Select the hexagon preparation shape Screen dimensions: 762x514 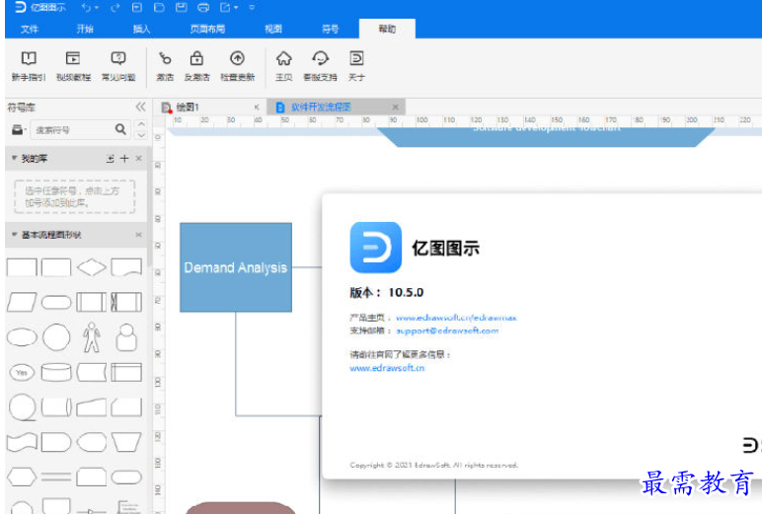click(22, 477)
